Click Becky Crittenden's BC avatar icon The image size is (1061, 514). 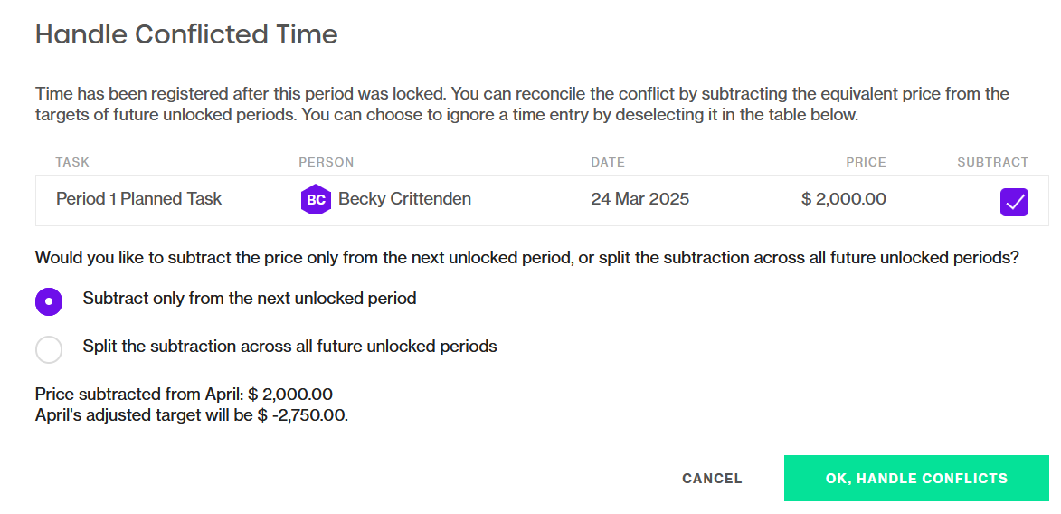[x=316, y=199]
